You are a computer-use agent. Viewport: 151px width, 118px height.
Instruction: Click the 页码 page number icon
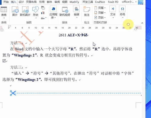(96, 18)
